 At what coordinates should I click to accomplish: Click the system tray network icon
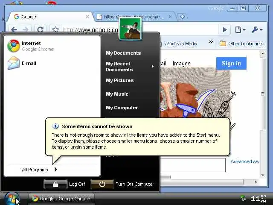[x=243, y=198]
